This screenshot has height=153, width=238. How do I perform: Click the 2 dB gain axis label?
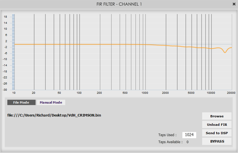click(x=6, y=41)
